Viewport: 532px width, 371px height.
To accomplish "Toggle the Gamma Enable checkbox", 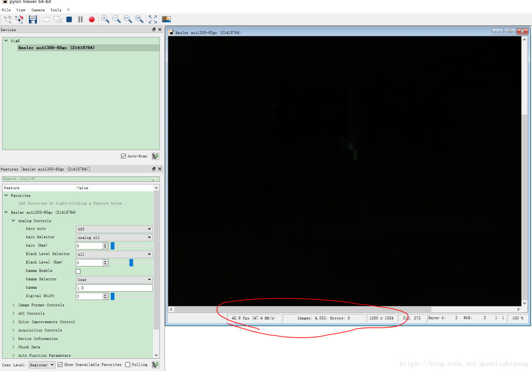I will 78,270.
